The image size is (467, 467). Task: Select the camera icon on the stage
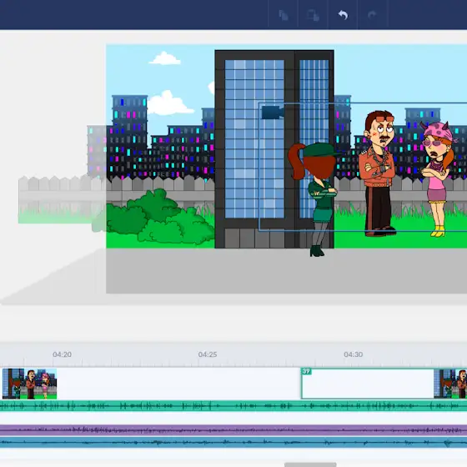pyautogui.click(x=273, y=113)
